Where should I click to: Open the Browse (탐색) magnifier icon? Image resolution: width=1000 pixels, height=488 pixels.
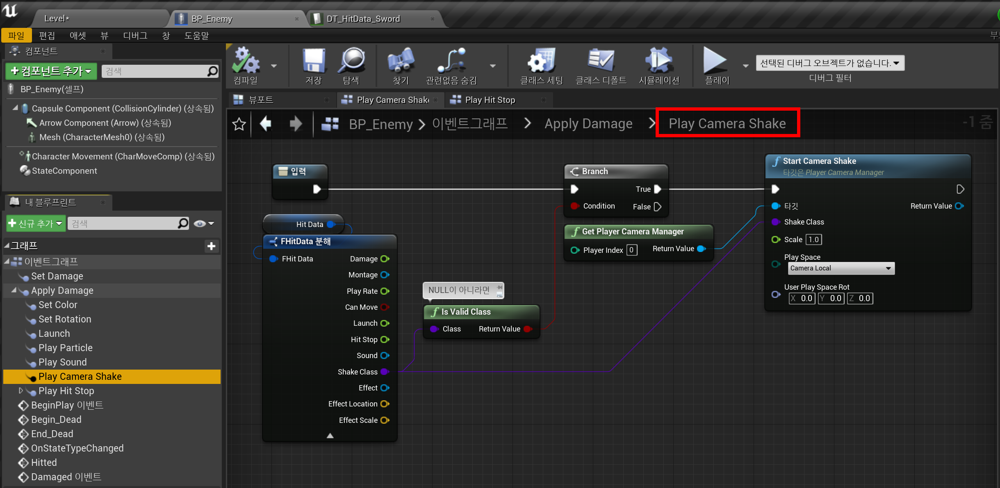[351, 61]
